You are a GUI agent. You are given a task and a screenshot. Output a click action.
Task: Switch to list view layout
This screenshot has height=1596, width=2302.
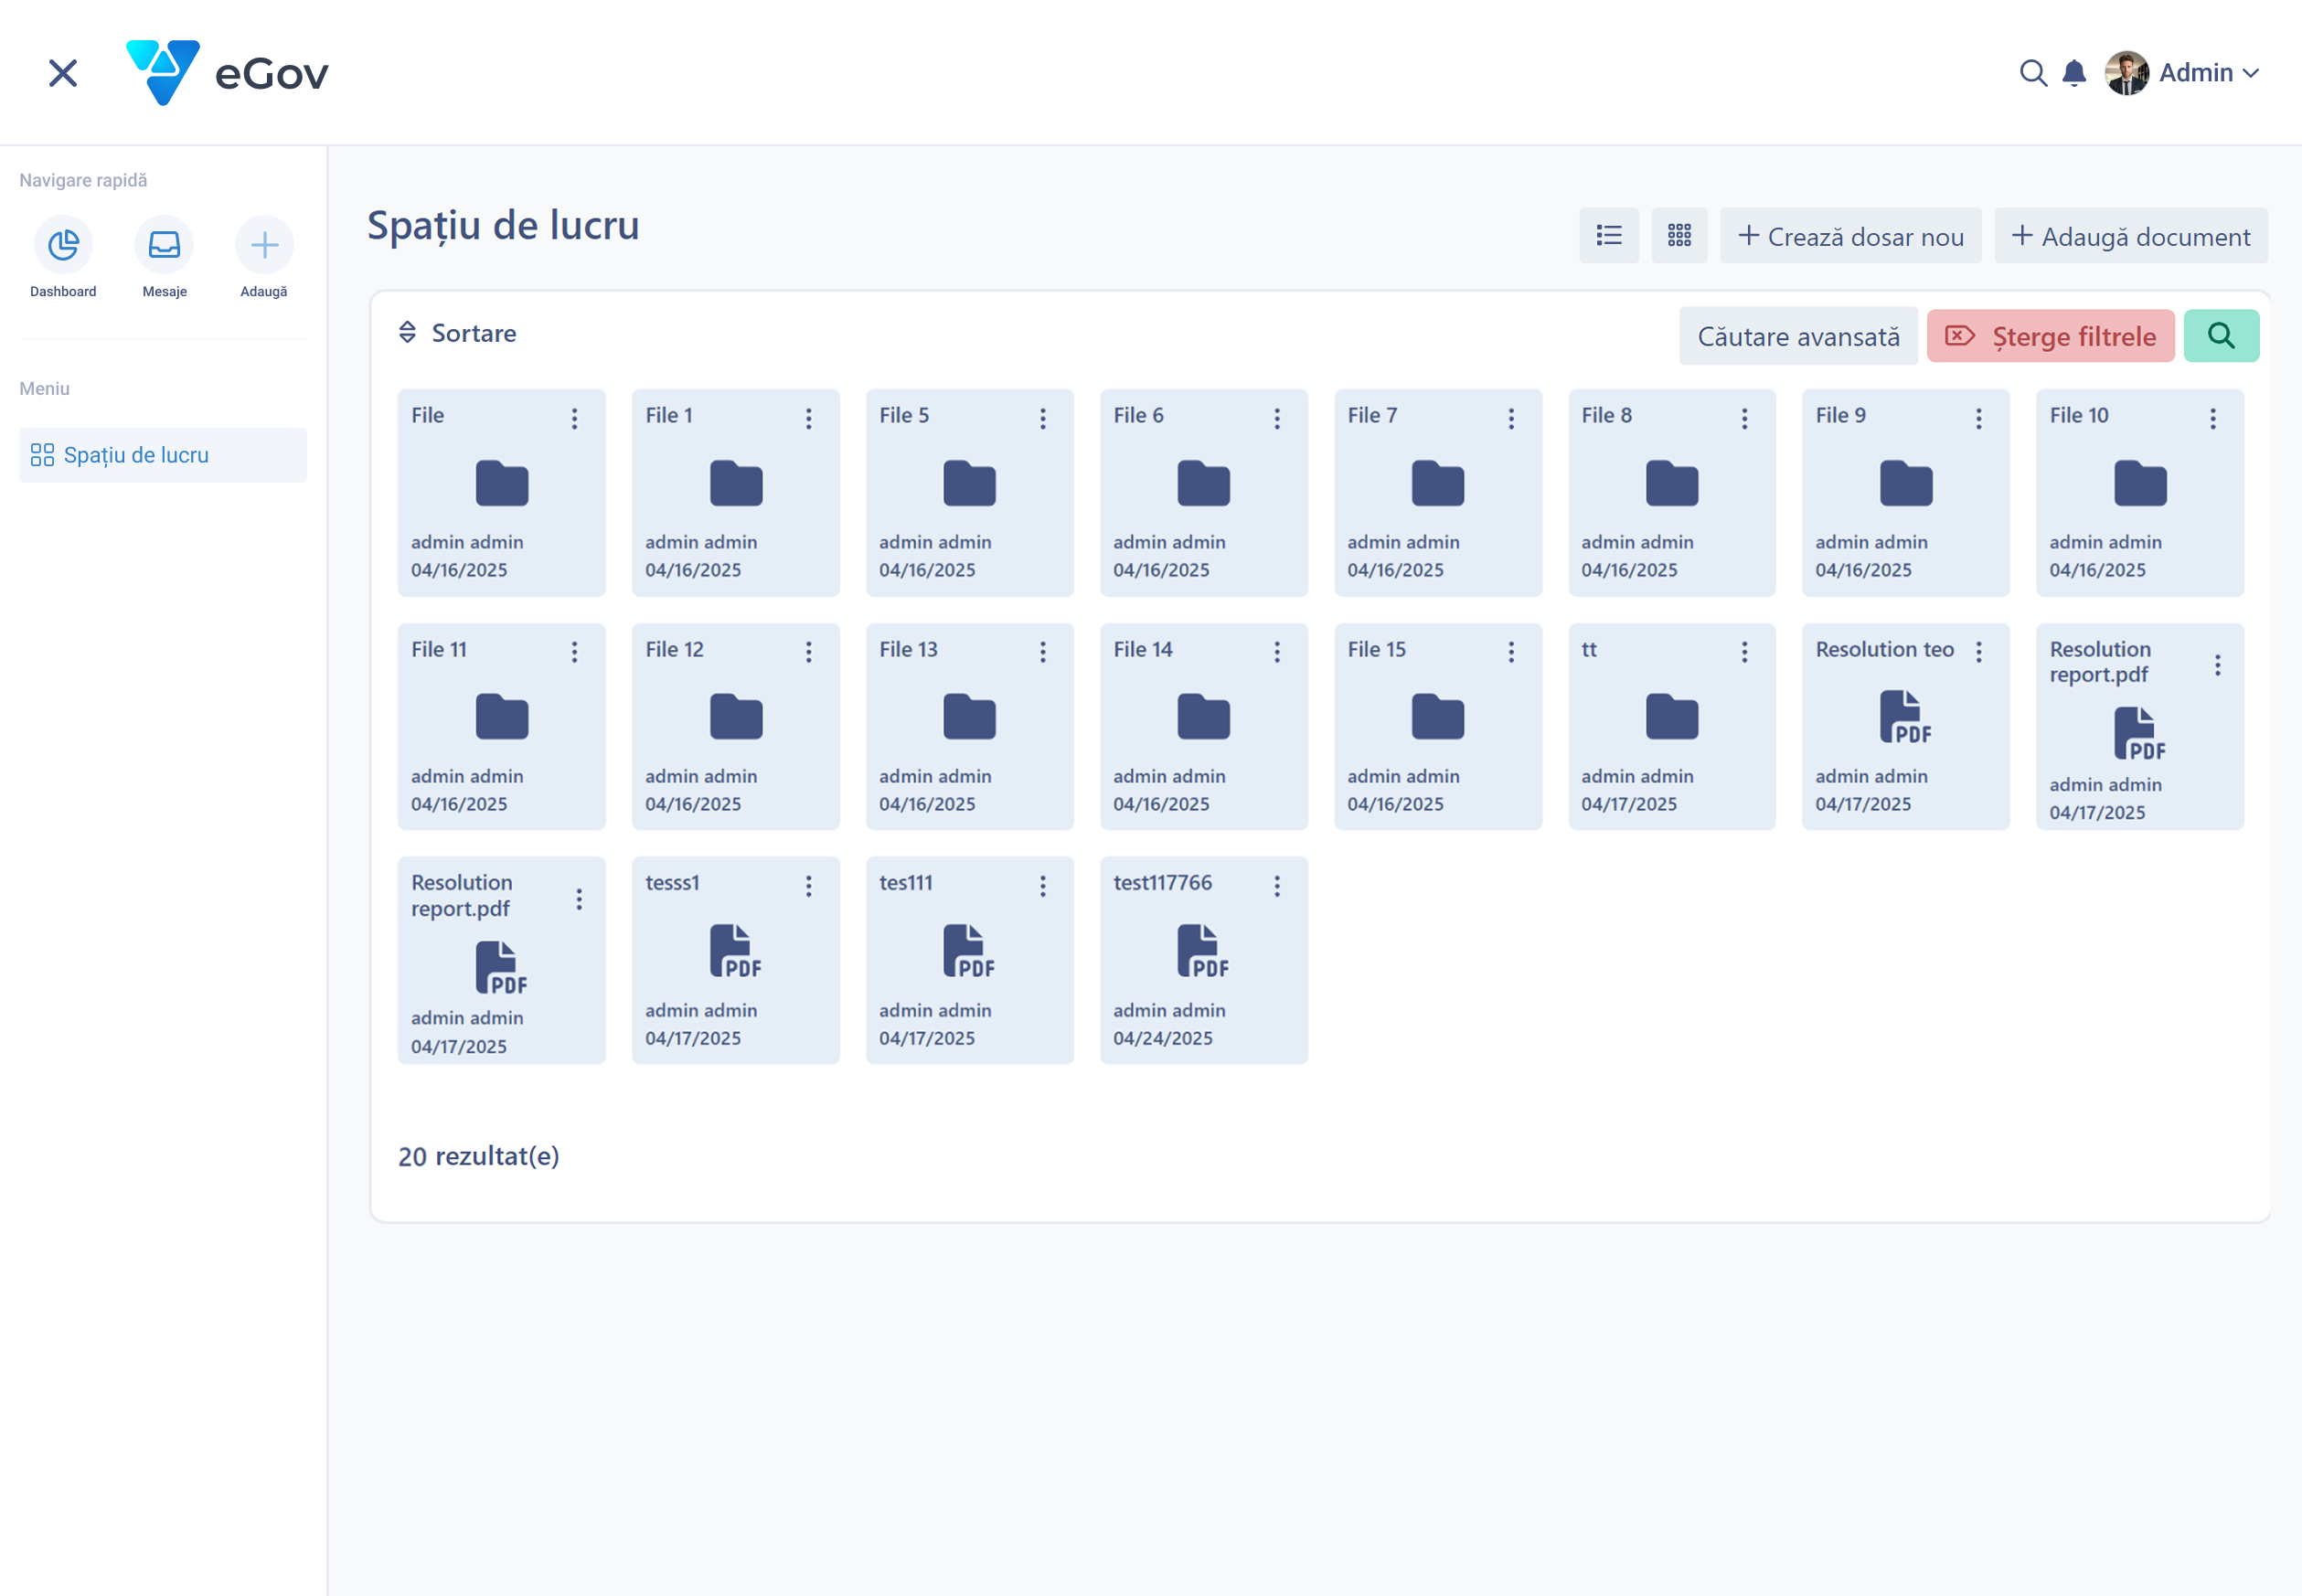tap(1608, 236)
